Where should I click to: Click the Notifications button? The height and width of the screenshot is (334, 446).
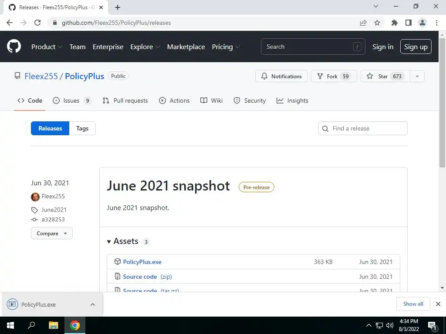[x=281, y=76]
